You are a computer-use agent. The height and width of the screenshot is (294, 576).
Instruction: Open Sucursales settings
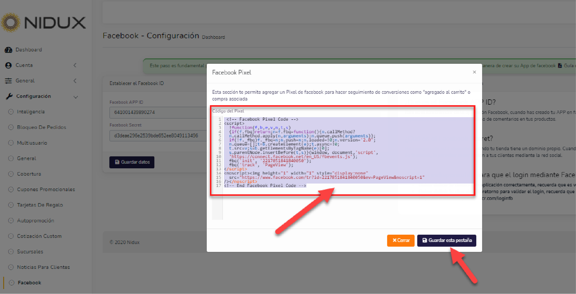pyautogui.click(x=30, y=252)
